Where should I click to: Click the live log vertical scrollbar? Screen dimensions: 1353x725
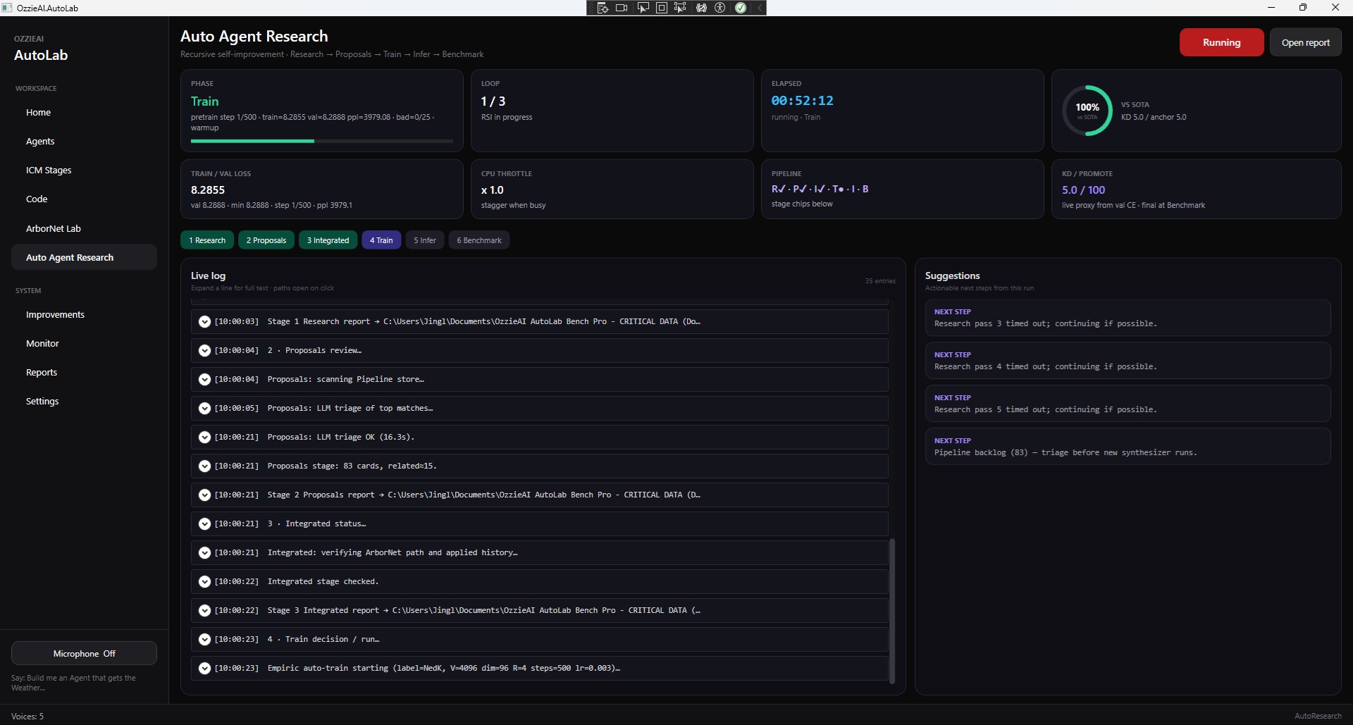click(x=892, y=611)
